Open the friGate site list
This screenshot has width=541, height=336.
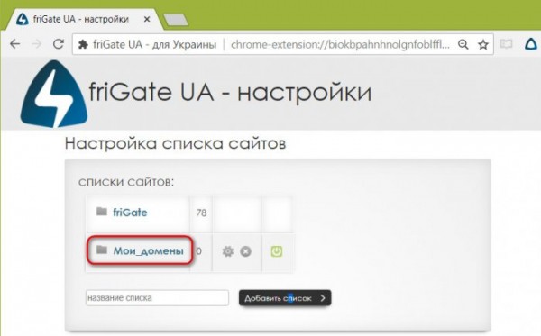pos(130,213)
